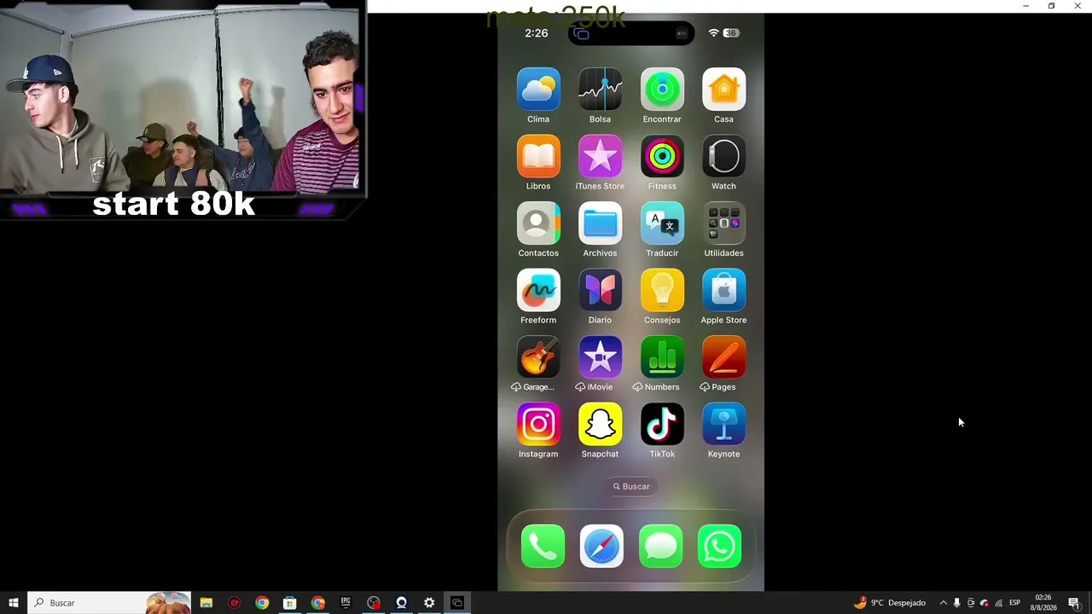
Task: Tap the GarageBand app icon
Action: [538, 357]
